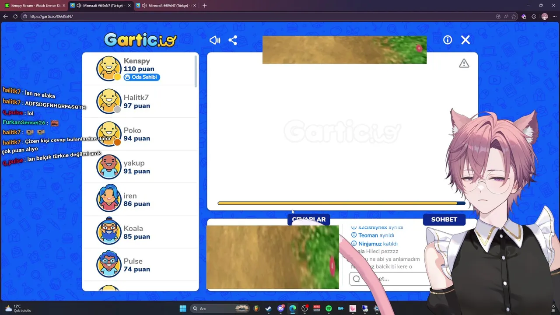Click the chat message input field

[x=389, y=279]
